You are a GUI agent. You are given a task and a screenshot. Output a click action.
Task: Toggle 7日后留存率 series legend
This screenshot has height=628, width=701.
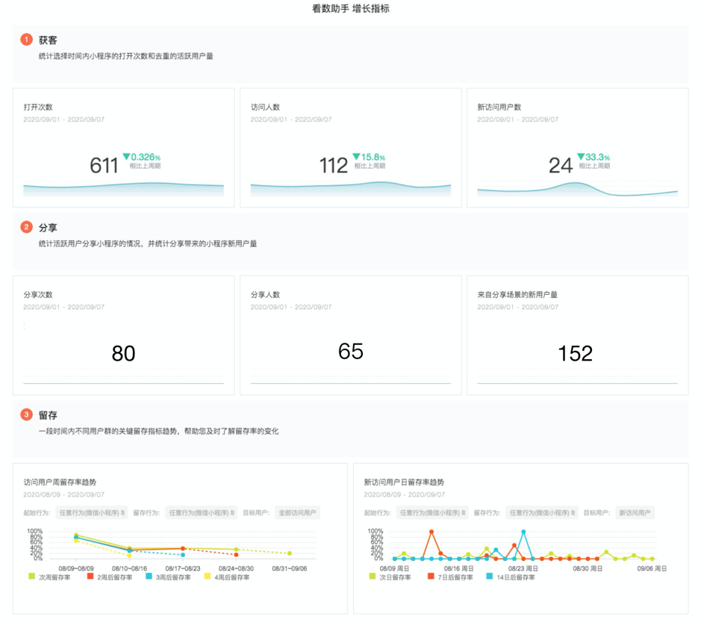click(431, 576)
